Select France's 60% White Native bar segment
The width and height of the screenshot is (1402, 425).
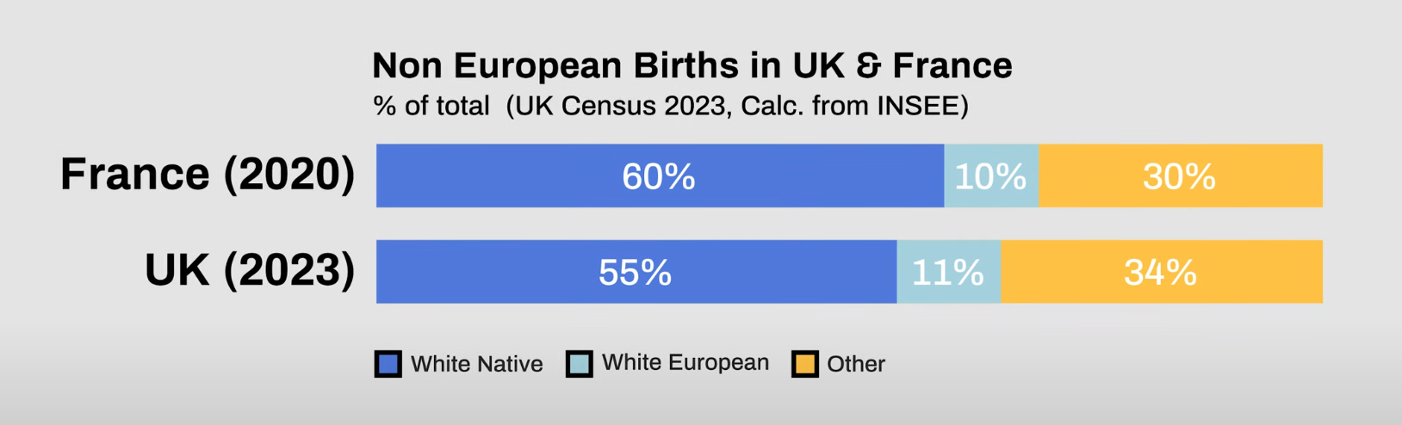point(661,176)
